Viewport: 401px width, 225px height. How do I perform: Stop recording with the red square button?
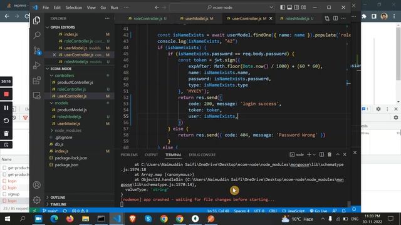[6, 94]
